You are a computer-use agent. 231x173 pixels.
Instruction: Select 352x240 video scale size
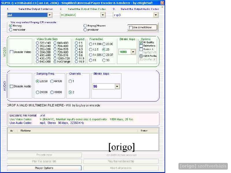(x=38, y=46)
